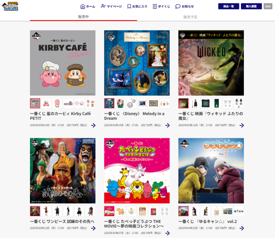The height and width of the screenshot is (238, 275).
Task: Select Disney charms thumbnail
Action: 164,103
